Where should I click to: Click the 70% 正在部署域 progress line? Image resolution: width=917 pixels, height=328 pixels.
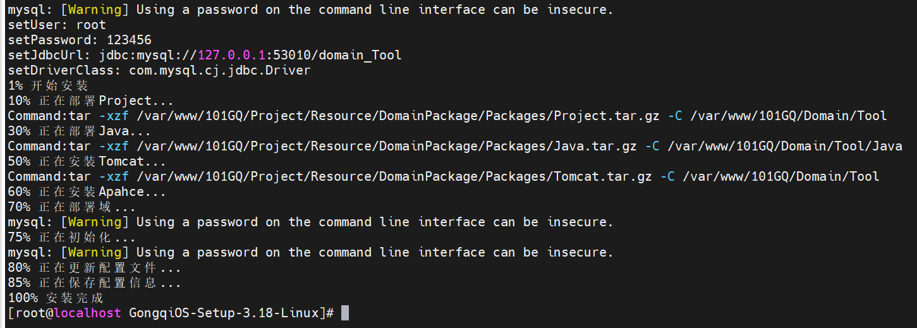(71, 207)
